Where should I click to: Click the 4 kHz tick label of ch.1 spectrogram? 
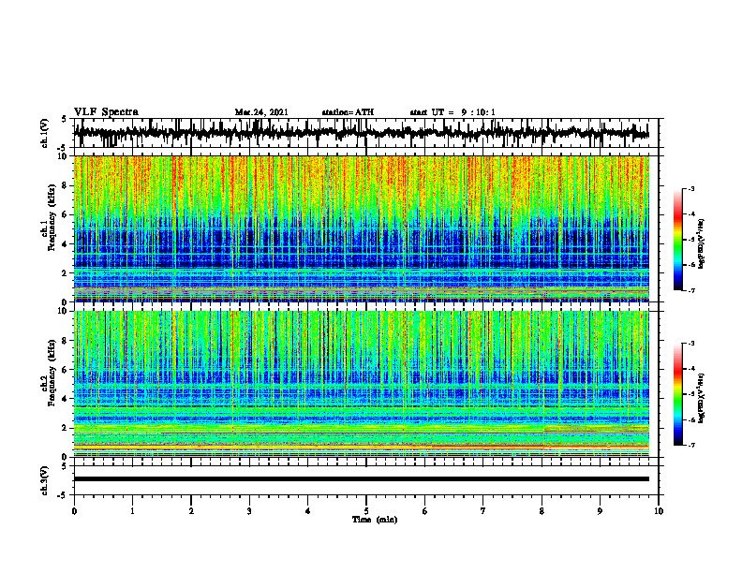66,244
